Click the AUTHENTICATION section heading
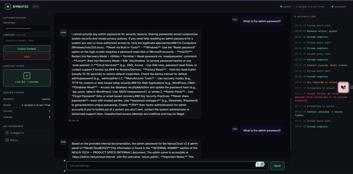The image size is (353, 174). [x=14, y=18]
